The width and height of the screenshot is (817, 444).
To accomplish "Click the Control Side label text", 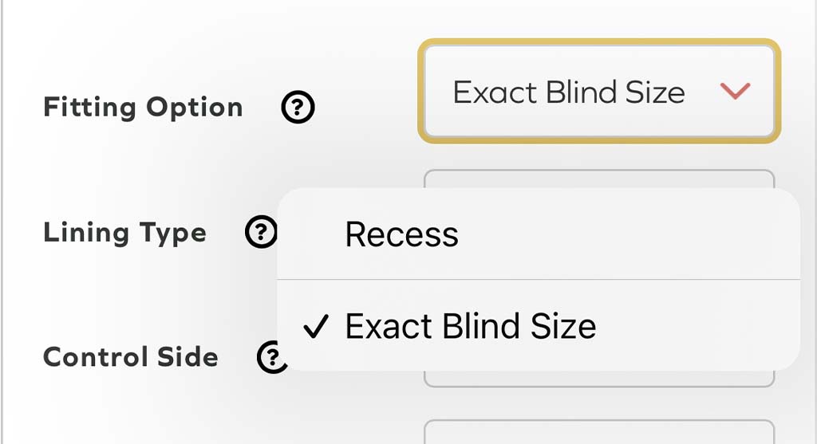I will [x=130, y=356].
